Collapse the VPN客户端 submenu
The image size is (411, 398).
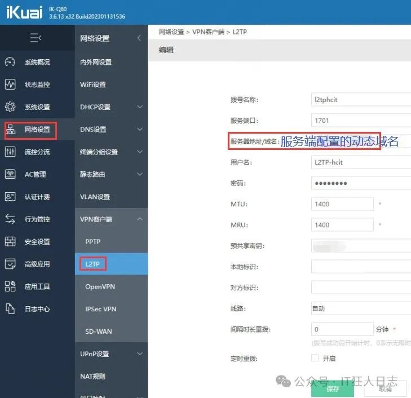[139, 219]
